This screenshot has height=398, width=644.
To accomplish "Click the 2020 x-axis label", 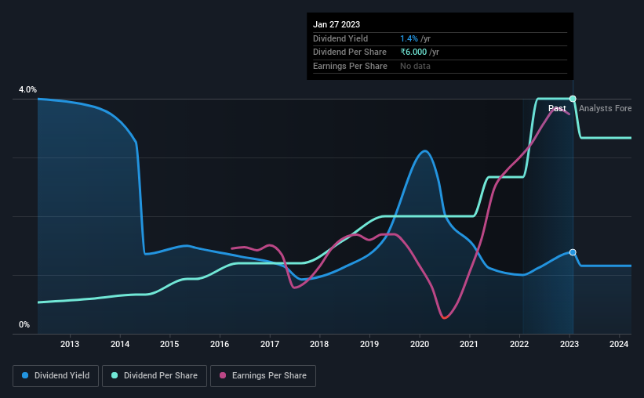I will point(420,344).
